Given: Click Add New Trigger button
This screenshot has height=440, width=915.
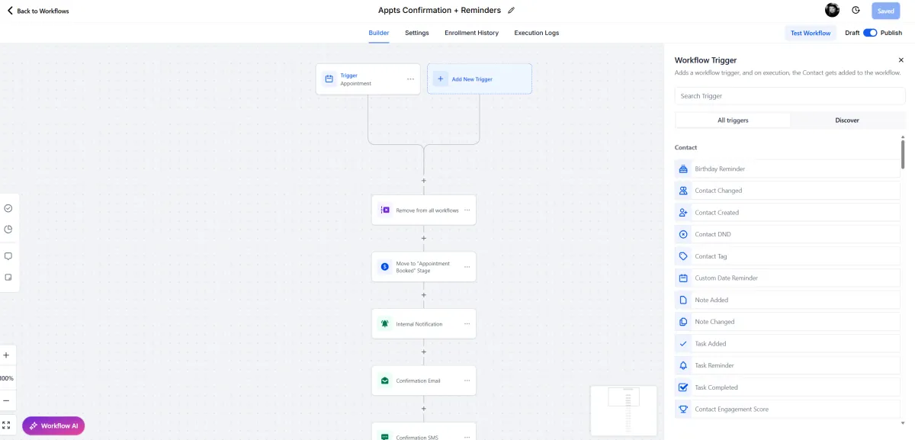Looking at the screenshot, I should pyautogui.click(x=479, y=79).
